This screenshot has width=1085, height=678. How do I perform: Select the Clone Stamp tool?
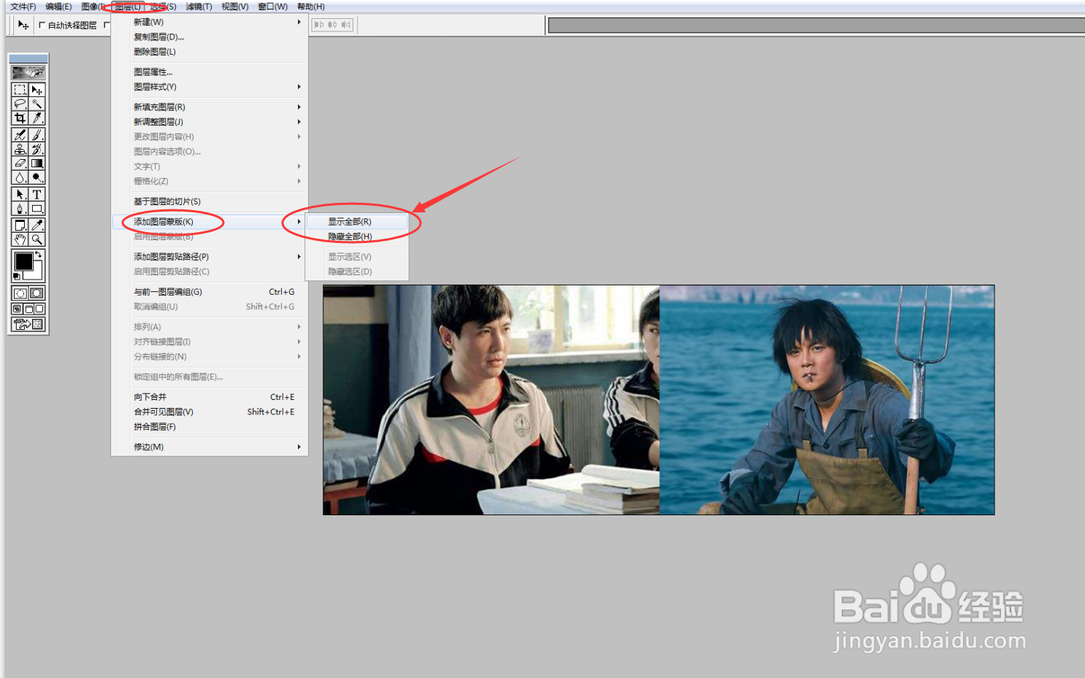20,149
